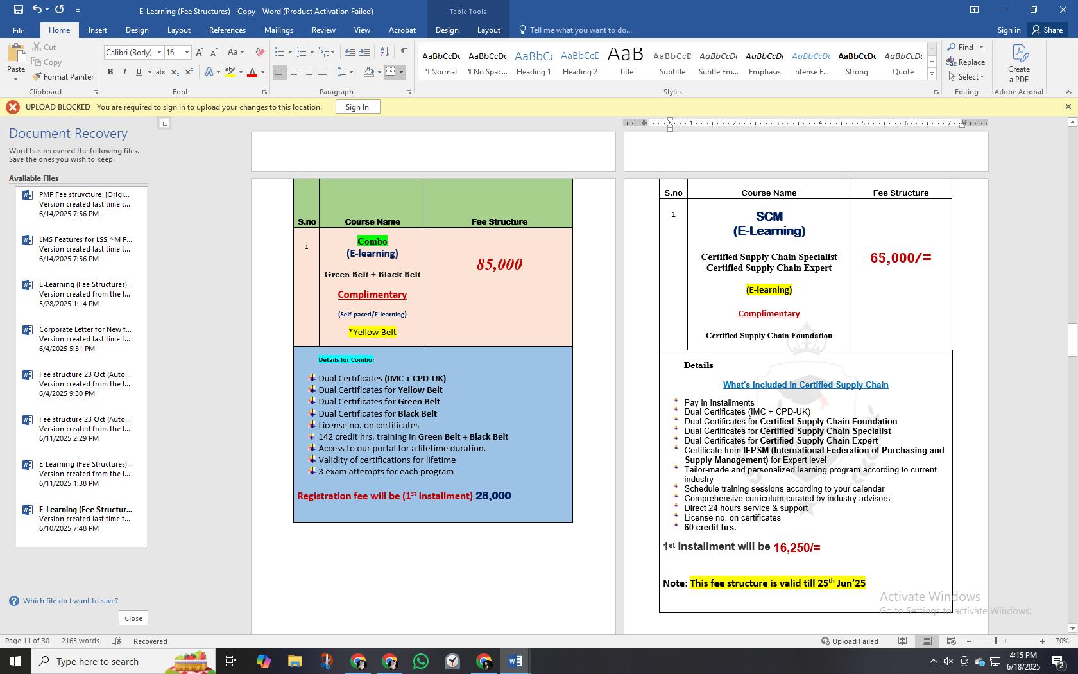The height and width of the screenshot is (674, 1078).
Task: Click Web Layout view icon in status bar
Action: (952, 641)
